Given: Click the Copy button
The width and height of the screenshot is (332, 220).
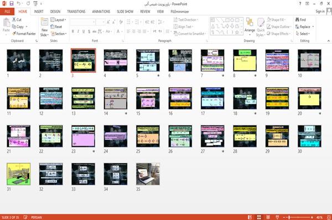Looking at the screenshot, I should point(18,27).
